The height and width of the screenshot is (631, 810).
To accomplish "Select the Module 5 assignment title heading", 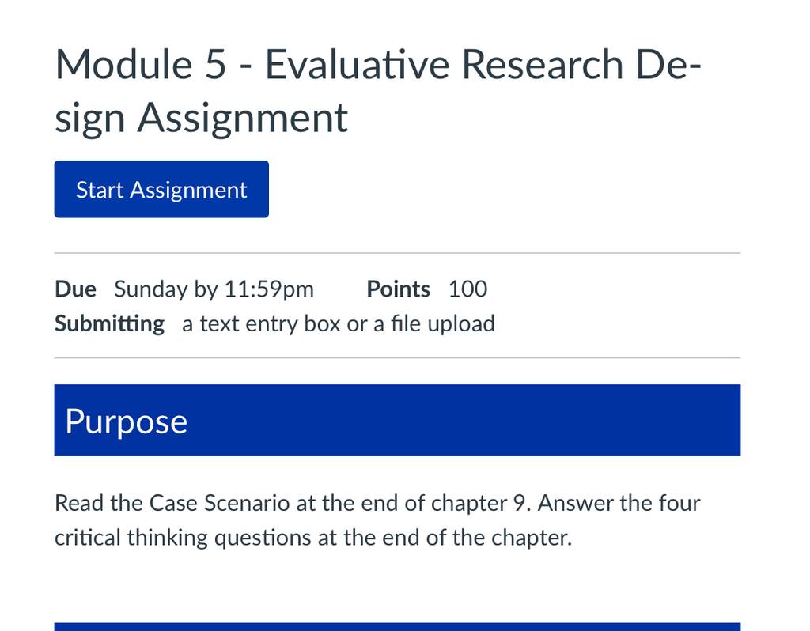I will [x=378, y=92].
